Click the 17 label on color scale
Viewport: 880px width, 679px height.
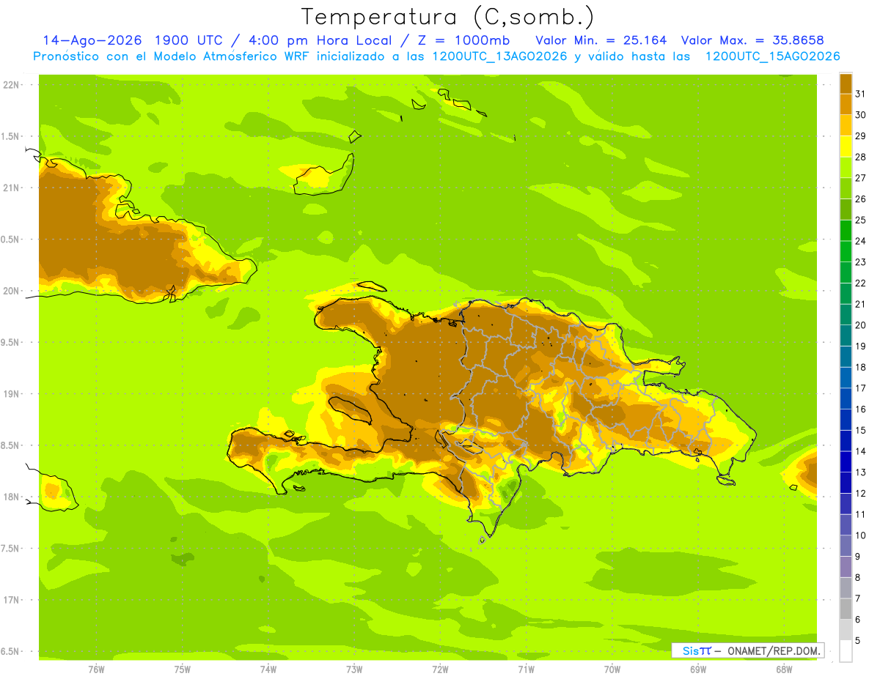coord(860,388)
